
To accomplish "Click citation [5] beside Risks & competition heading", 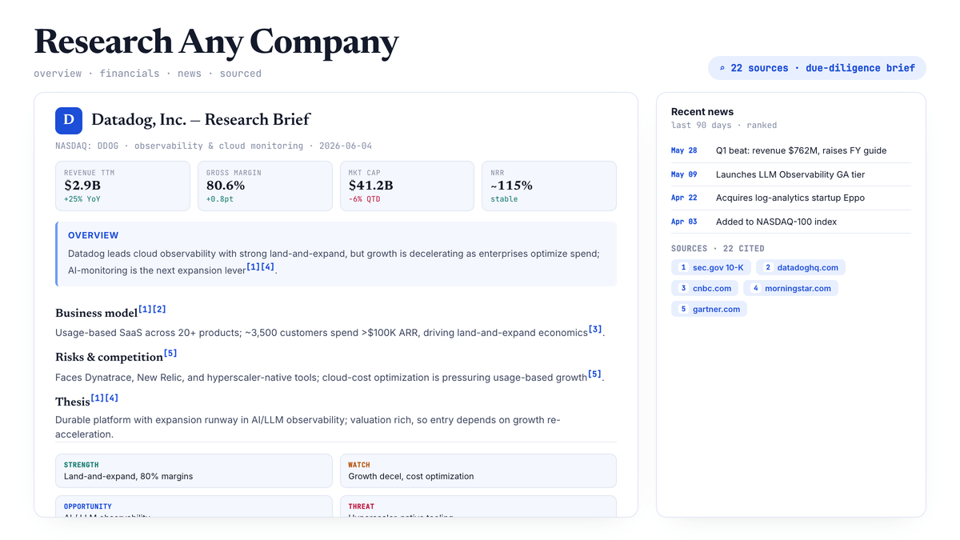I will point(170,353).
